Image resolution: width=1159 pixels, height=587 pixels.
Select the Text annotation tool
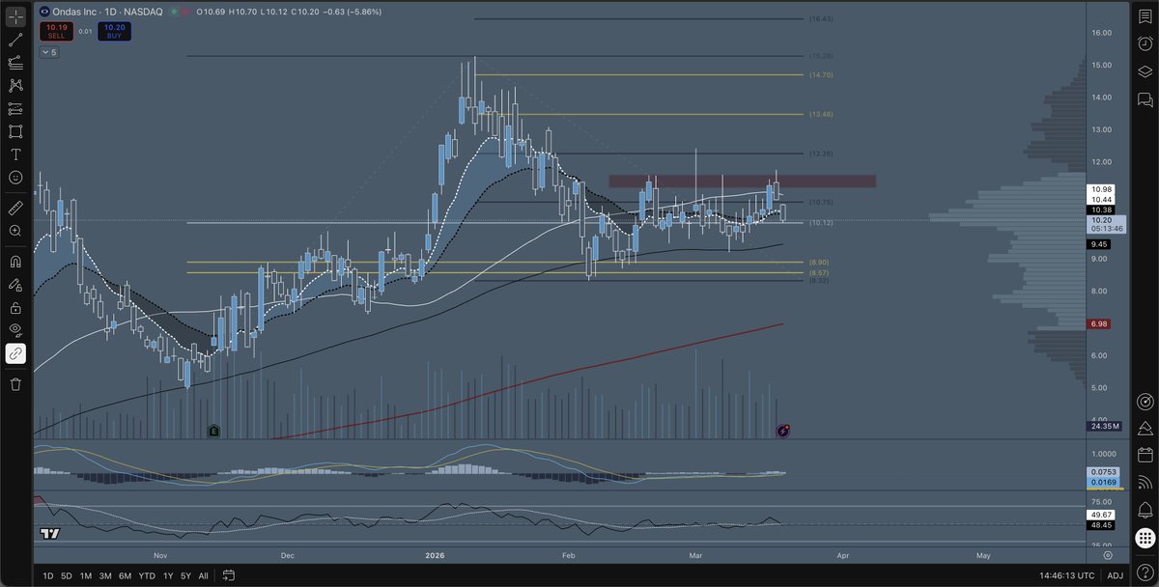(x=15, y=154)
